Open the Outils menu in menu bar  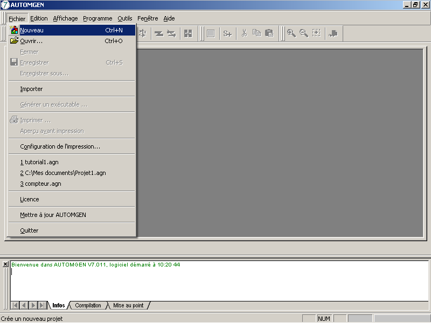click(124, 18)
